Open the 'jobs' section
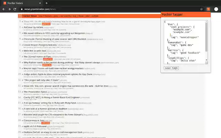Screen dimensions: 221x138 click(87, 16)
